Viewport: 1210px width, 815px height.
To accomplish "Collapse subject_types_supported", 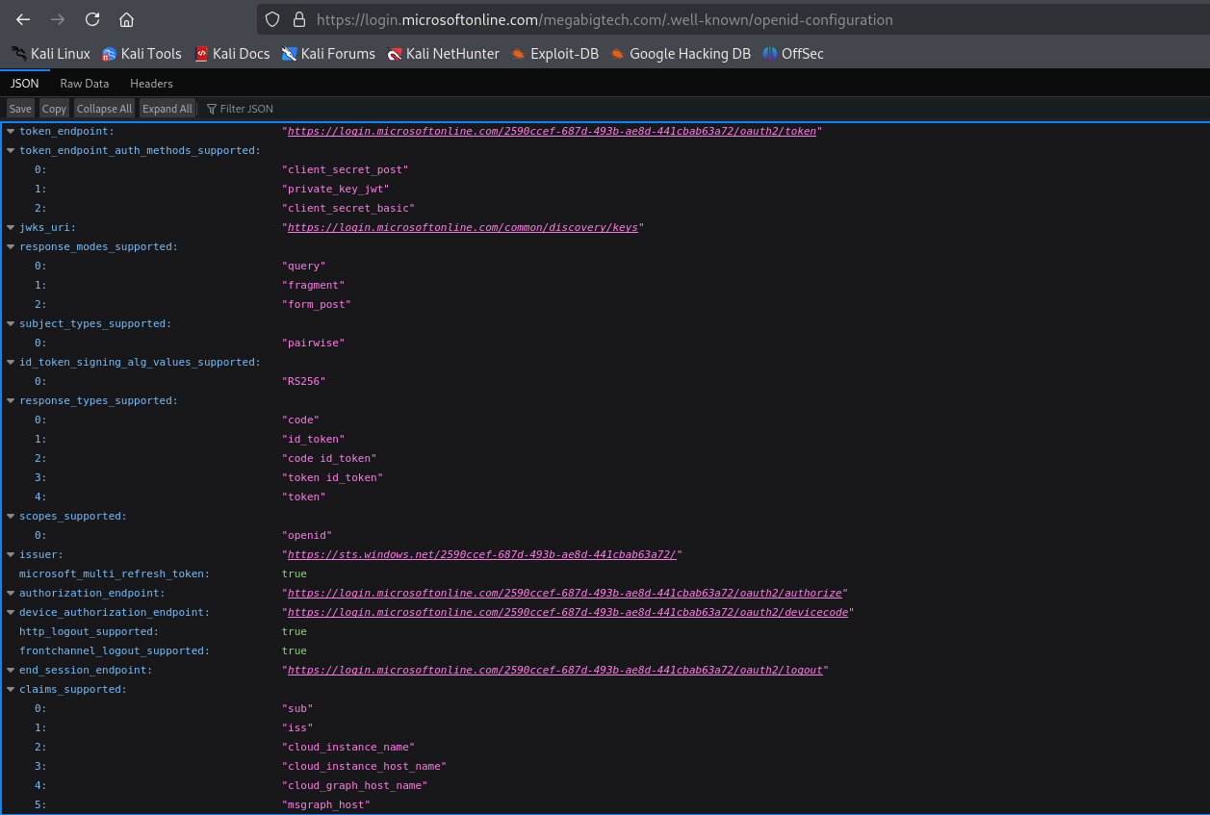I will [x=11, y=323].
